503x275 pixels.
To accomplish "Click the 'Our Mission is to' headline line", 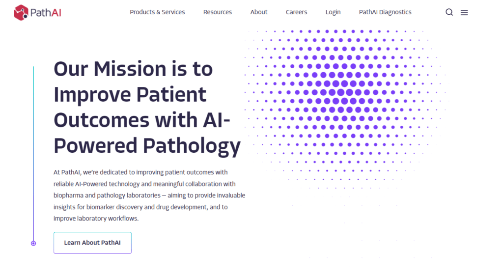I will [x=133, y=69].
